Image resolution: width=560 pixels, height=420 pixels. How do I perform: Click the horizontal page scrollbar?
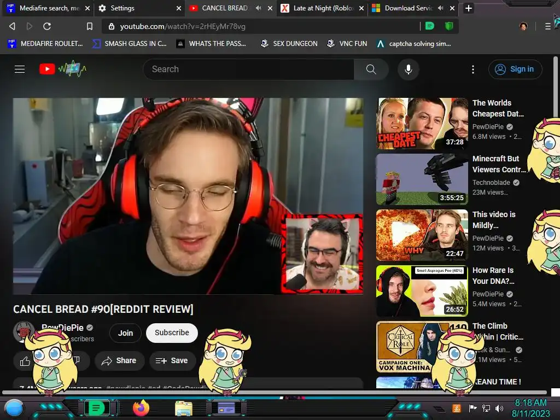(x=275, y=392)
